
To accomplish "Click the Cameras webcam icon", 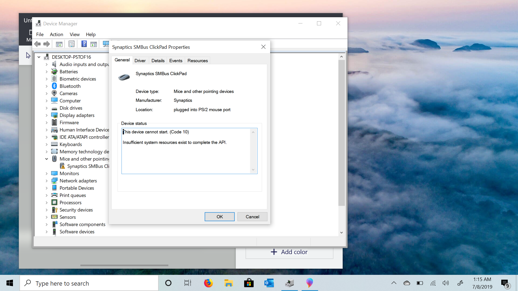I will coord(54,93).
